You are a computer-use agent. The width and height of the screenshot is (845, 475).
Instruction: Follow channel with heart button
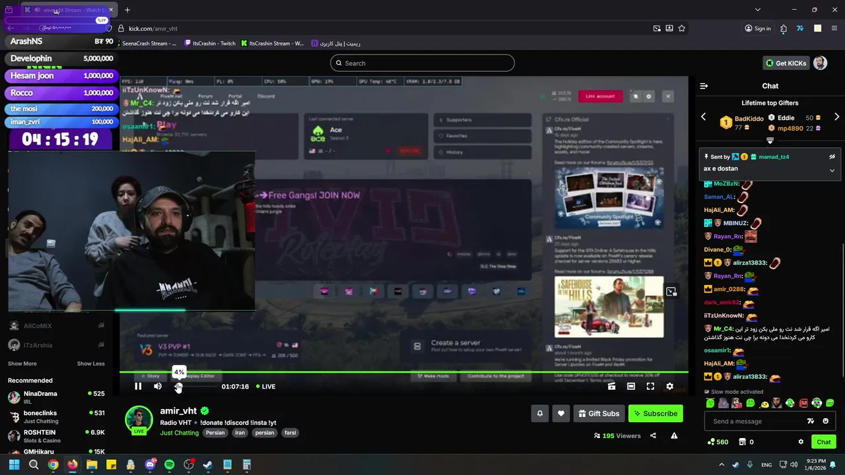click(560, 414)
